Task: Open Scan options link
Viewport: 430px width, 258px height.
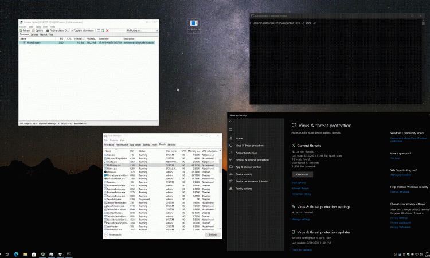Action: point(299,183)
